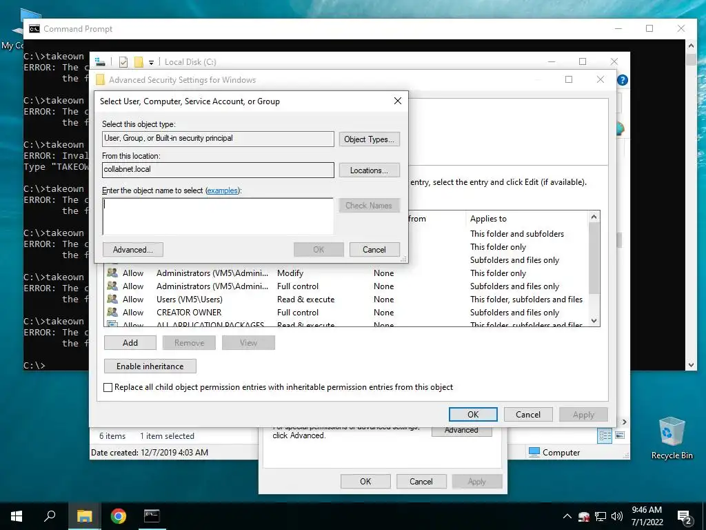Add a new permission entry
This screenshot has width=706, height=530.
tap(130, 343)
